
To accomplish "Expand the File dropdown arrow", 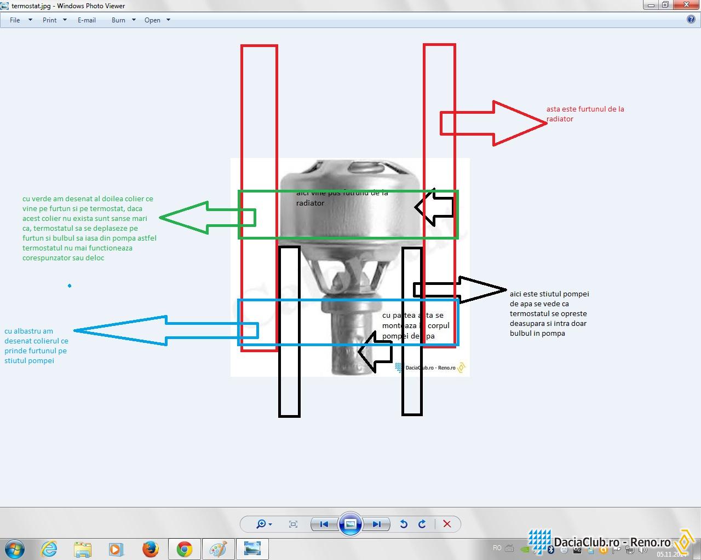I will pyautogui.click(x=30, y=20).
